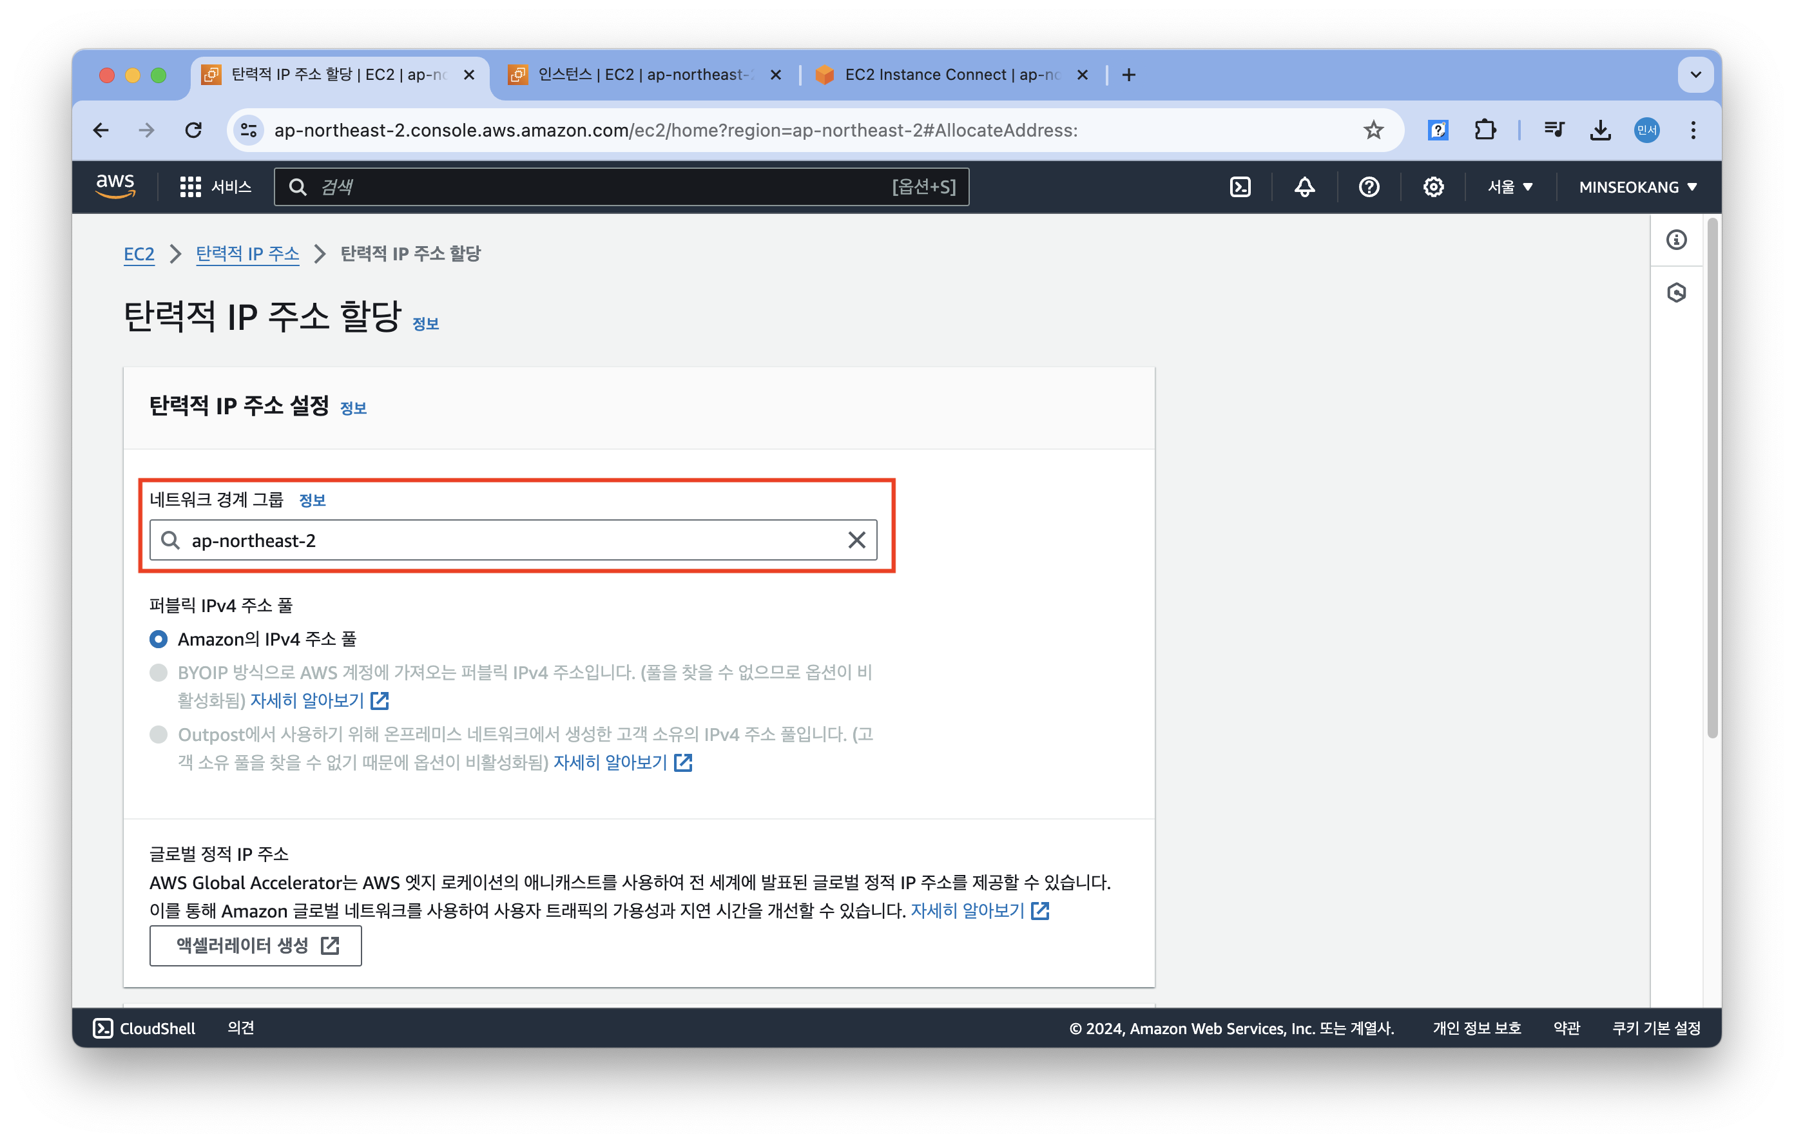Bookmark this page with the star icon

tap(1373, 130)
